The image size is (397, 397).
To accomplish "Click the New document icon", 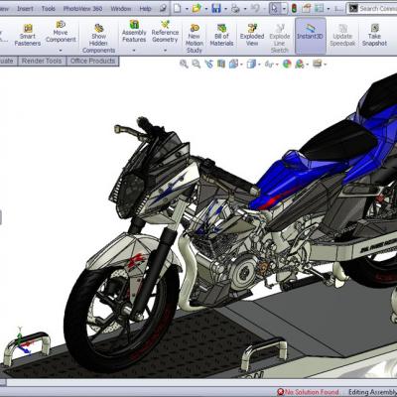I will click(x=178, y=8).
